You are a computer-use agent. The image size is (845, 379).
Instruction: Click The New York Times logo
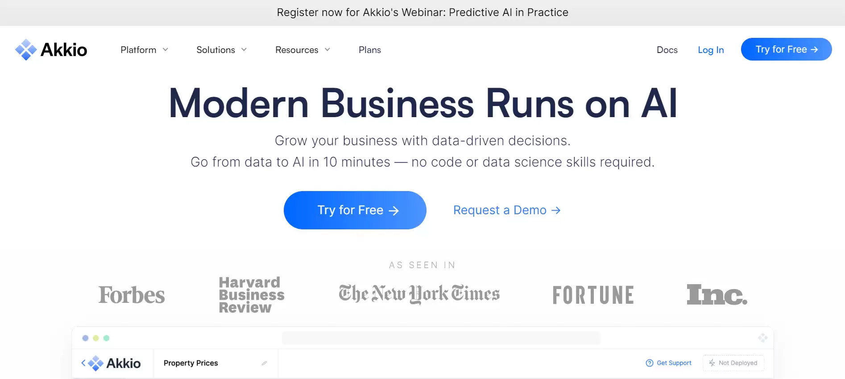point(419,294)
